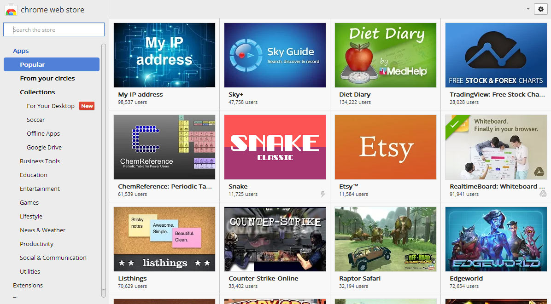The width and height of the screenshot is (551, 304).
Task: Open the settings gear menu
Action: [x=540, y=9]
